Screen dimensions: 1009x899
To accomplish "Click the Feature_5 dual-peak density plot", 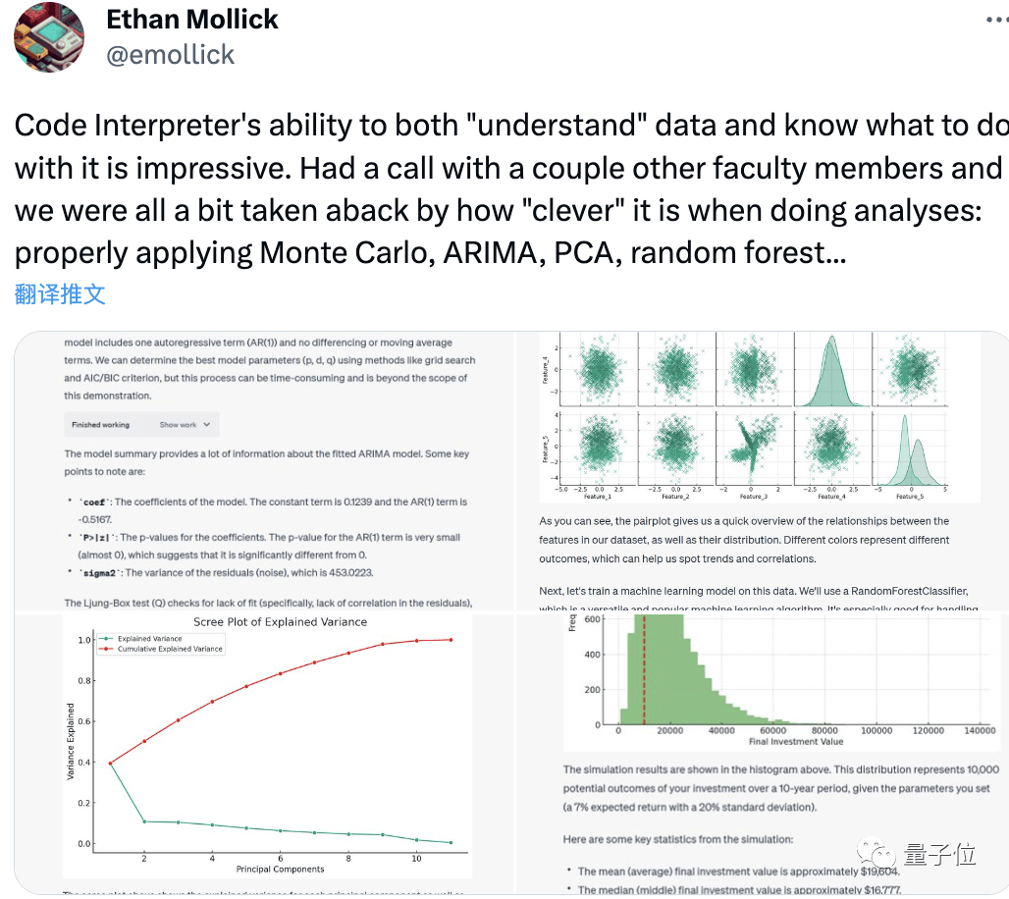I will pyautogui.click(x=910, y=449).
